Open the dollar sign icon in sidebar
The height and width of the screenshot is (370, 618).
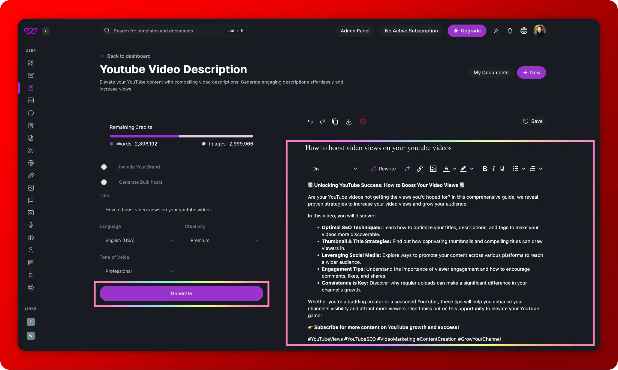(31, 275)
